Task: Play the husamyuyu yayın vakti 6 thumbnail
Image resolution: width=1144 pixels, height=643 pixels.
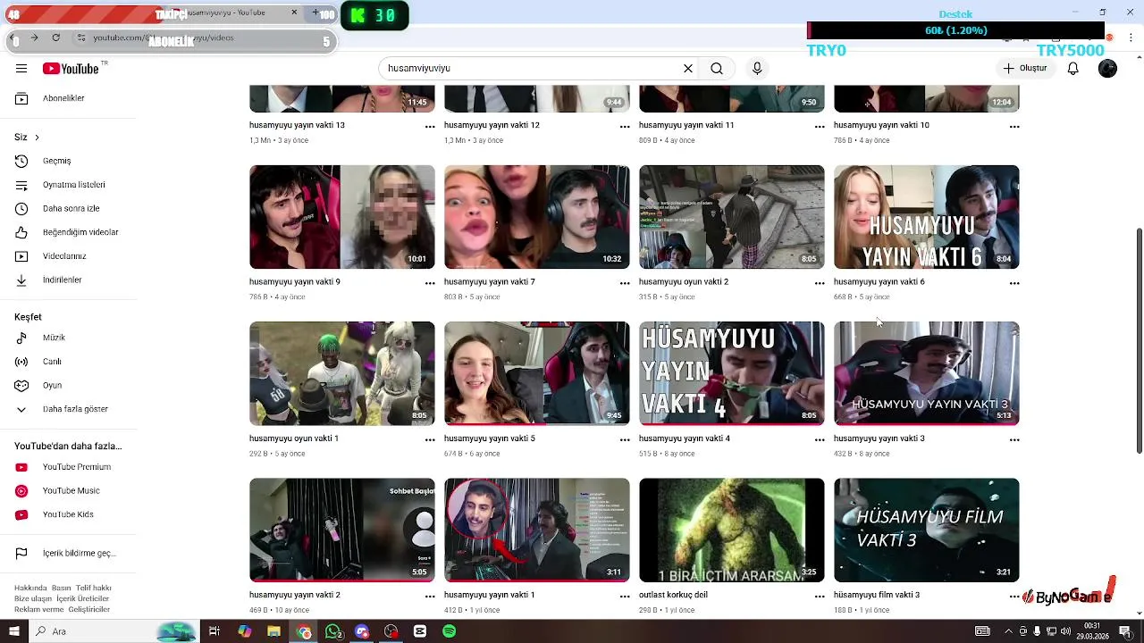Action: (927, 217)
